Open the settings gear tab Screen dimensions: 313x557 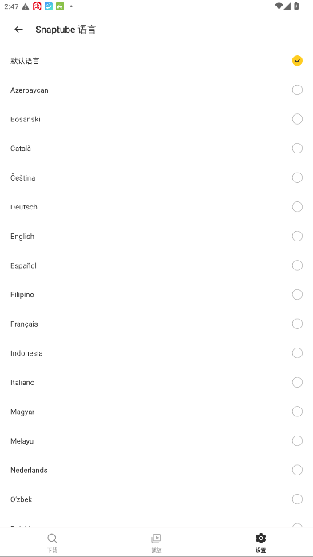260,538
